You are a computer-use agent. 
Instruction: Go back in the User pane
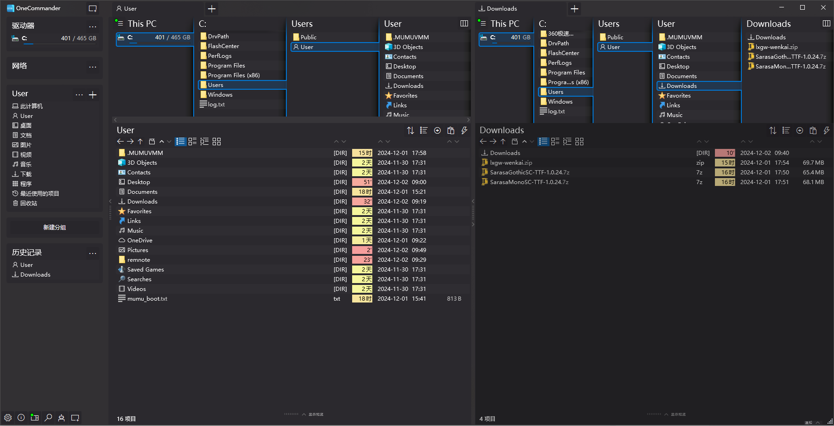[x=120, y=142]
